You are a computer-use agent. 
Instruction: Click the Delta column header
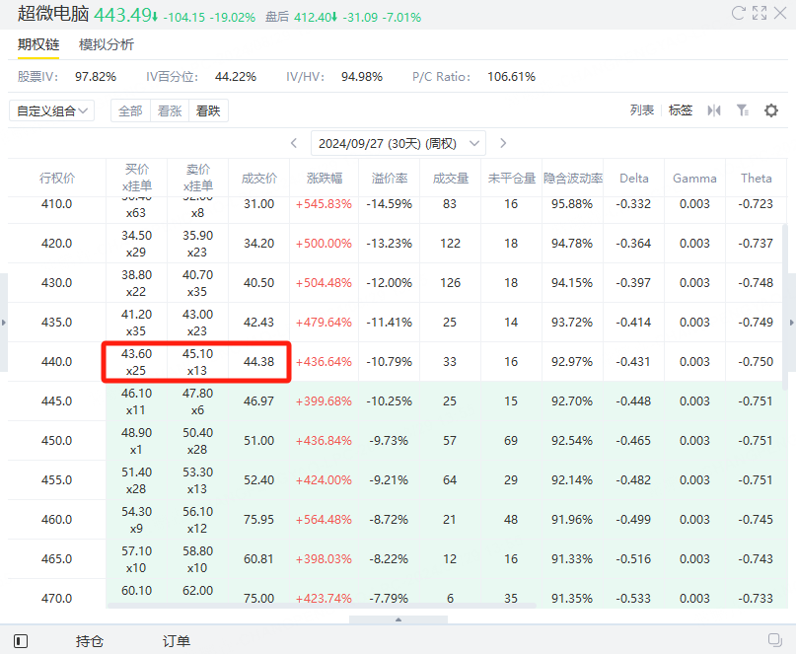pos(634,179)
